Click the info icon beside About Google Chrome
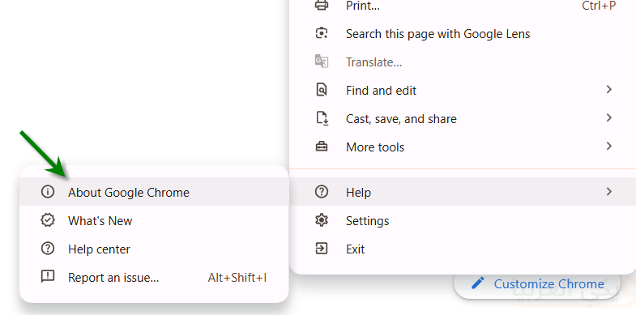 coord(48,192)
